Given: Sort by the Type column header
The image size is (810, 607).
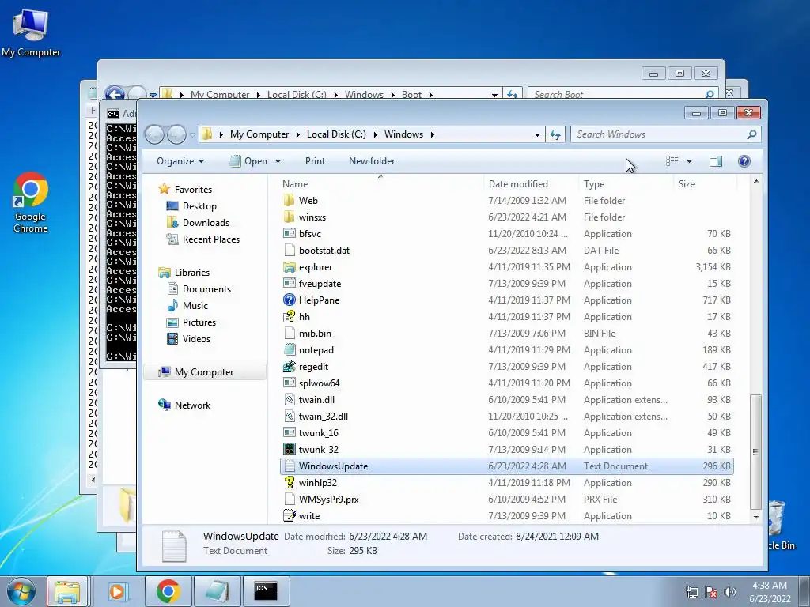Looking at the screenshot, I should pyautogui.click(x=626, y=183).
